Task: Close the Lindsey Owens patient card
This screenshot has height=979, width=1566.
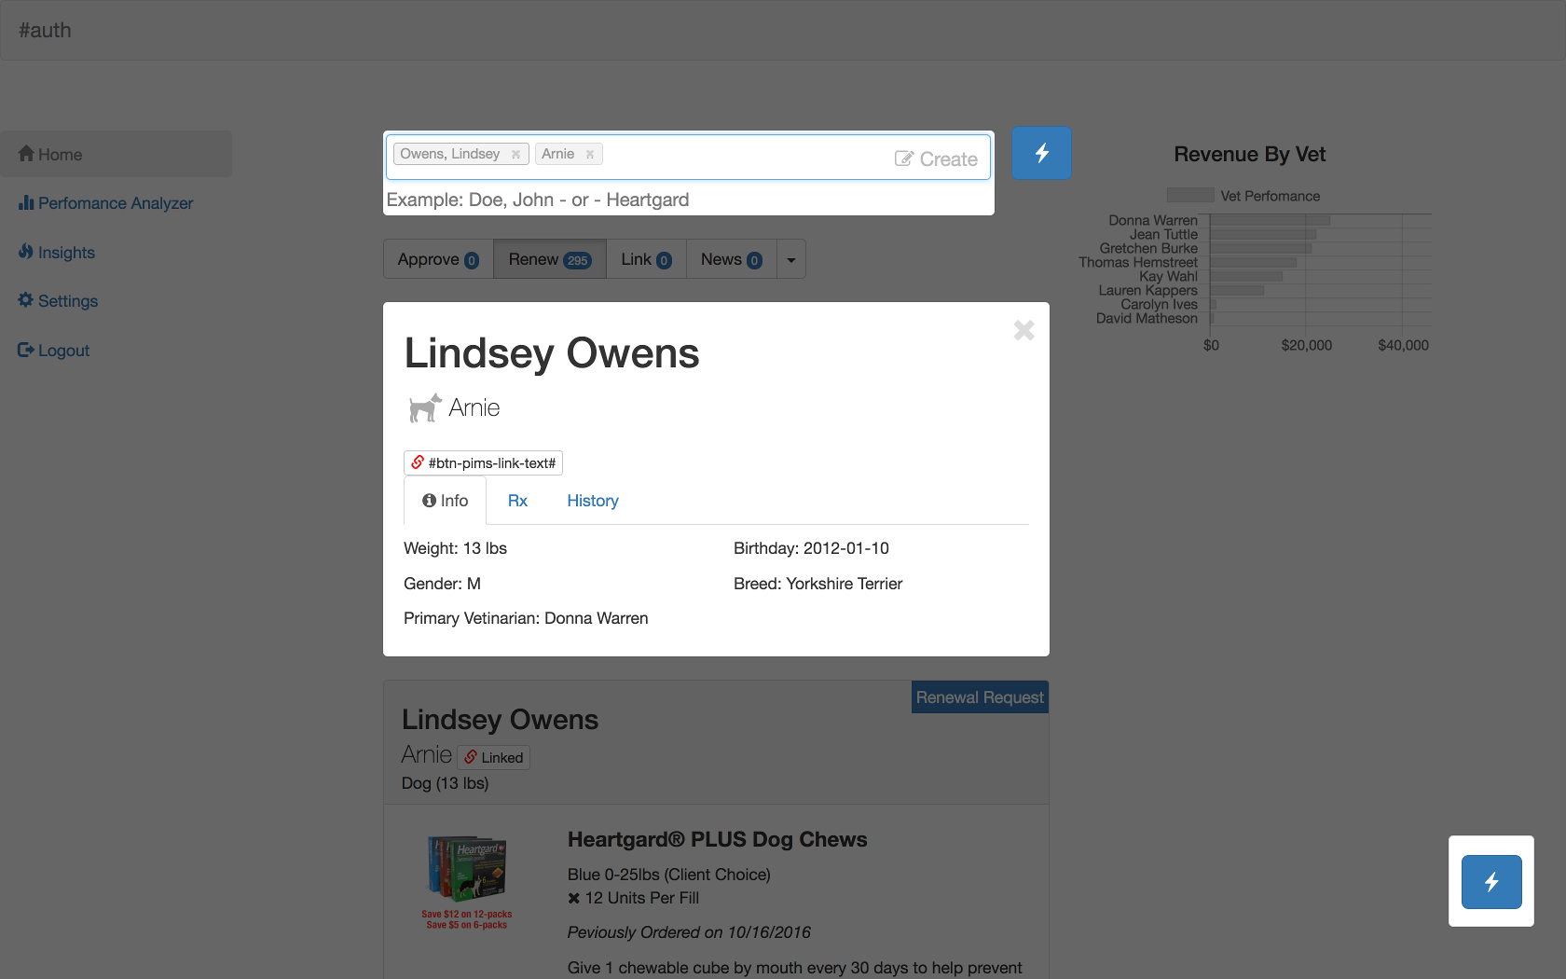Action: pyautogui.click(x=1023, y=330)
